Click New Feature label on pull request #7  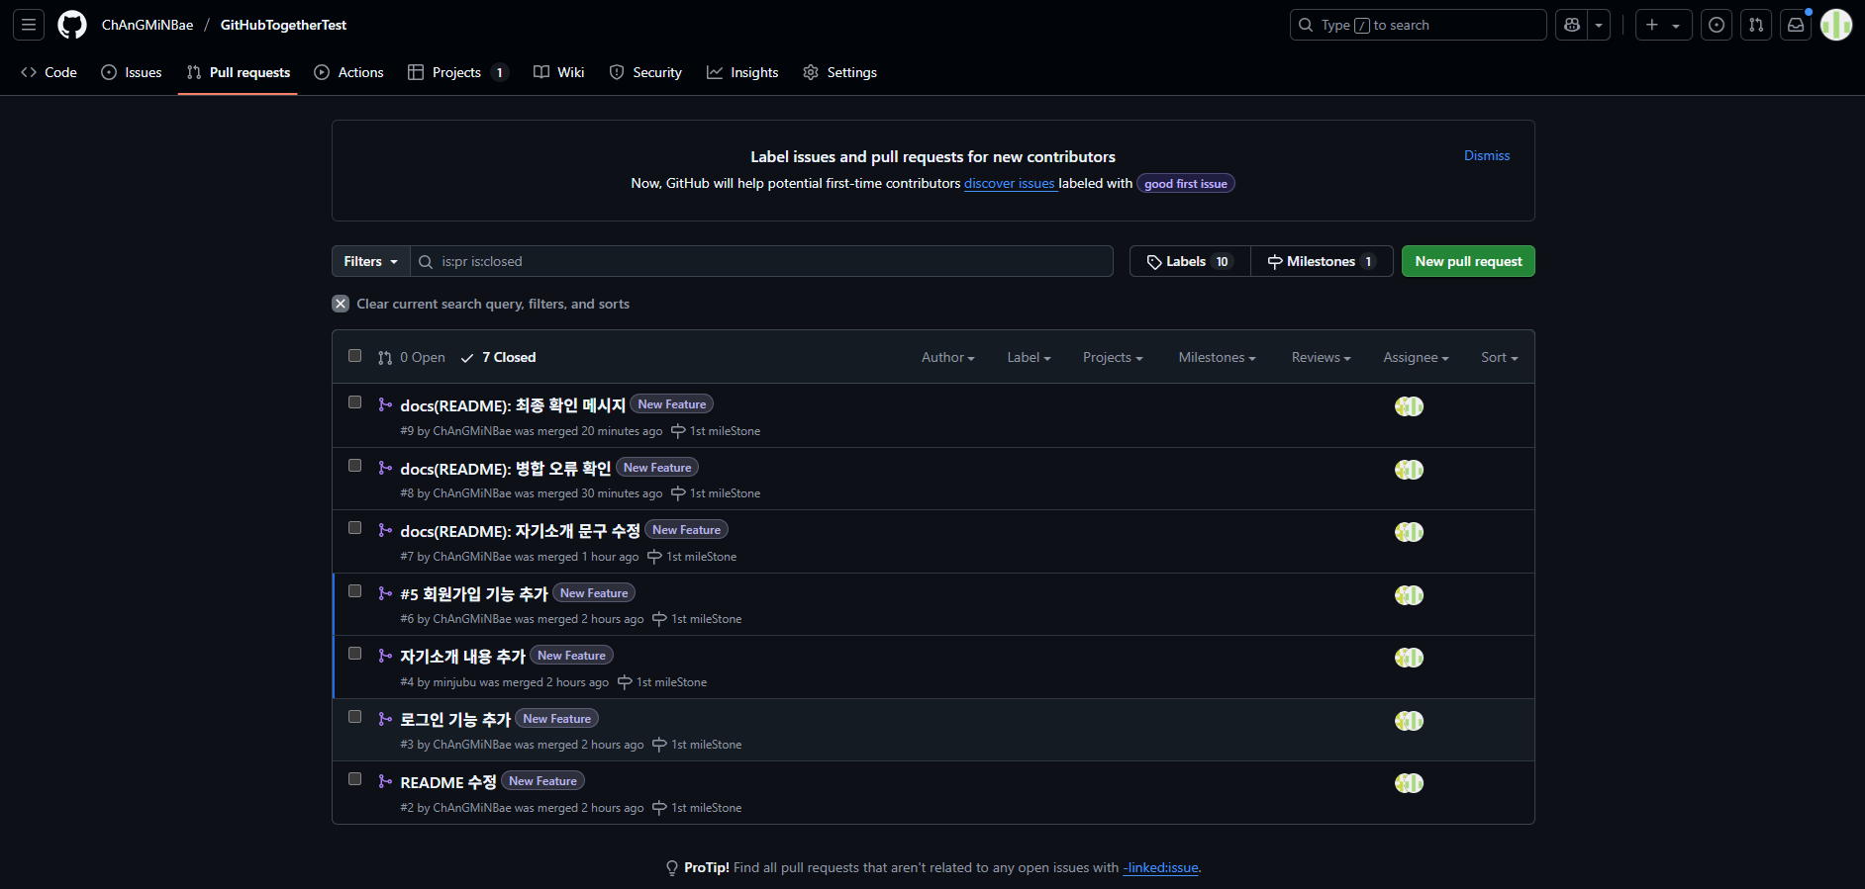pos(686,530)
